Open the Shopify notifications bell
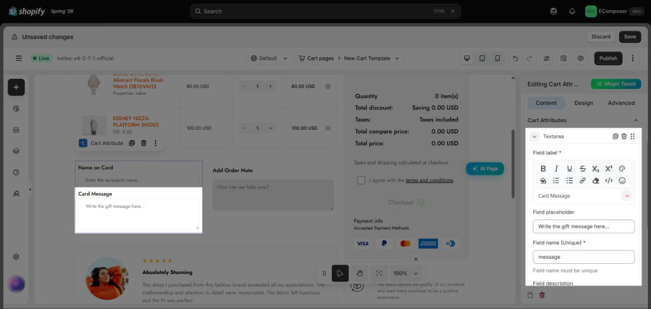This screenshot has width=651, height=309. (572, 11)
